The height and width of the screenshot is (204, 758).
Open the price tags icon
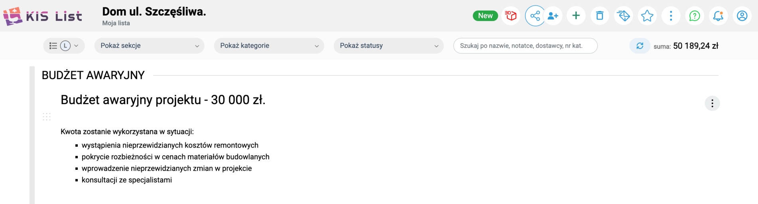pyautogui.click(x=624, y=16)
